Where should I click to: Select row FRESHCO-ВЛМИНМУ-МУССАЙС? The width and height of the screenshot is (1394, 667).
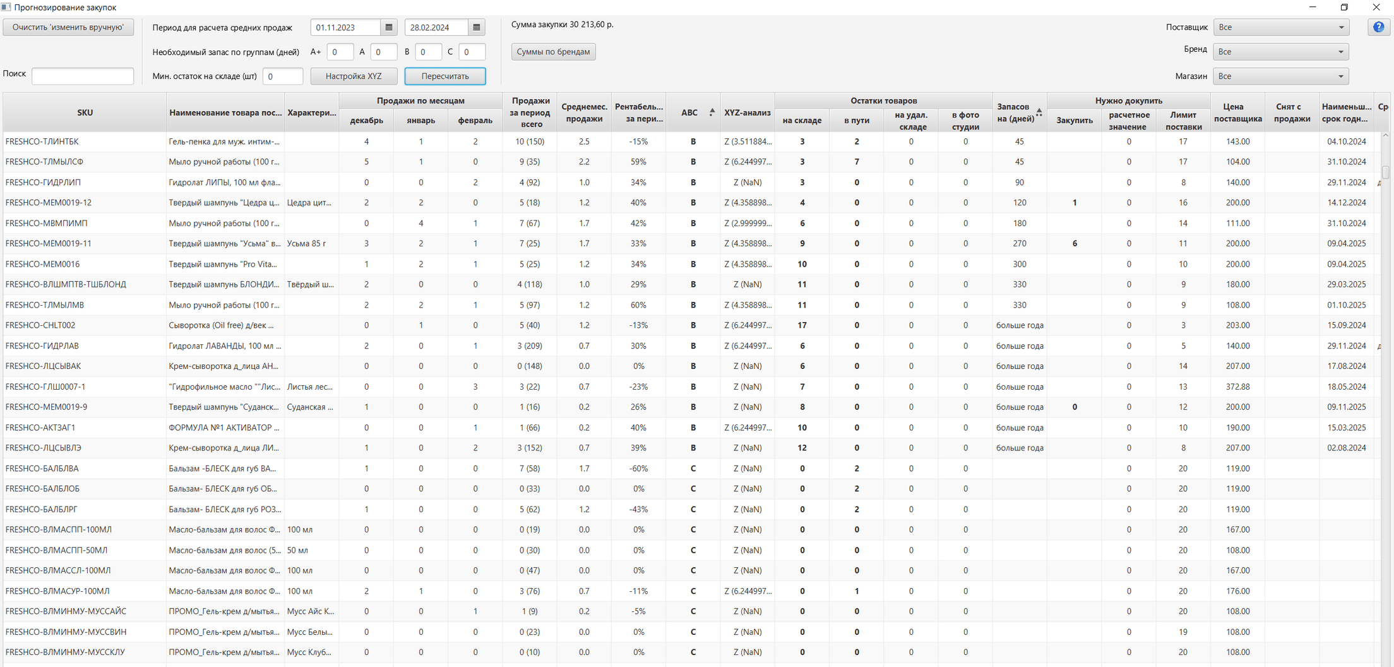(693, 611)
